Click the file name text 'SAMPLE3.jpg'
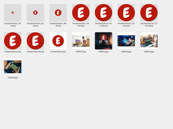 click(x=126, y=52)
